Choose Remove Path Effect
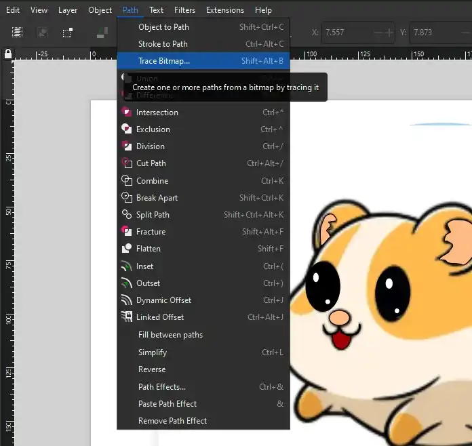This screenshot has width=472, height=446. click(203, 421)
